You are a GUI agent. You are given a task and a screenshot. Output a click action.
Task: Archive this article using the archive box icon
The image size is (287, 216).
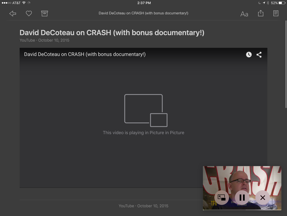click(44, 13)
